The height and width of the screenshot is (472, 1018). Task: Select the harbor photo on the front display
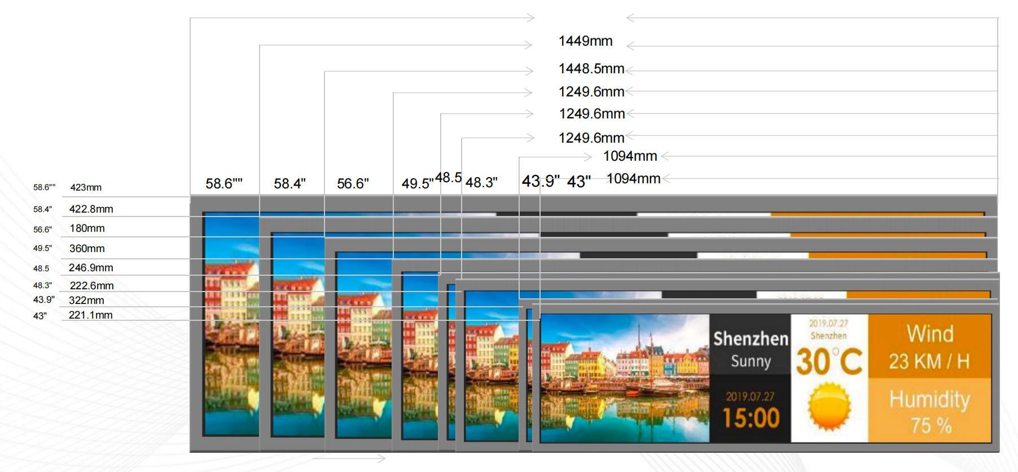coord(625,378)
